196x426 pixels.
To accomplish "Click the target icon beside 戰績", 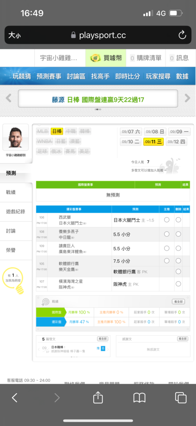I will coord(45,302).
